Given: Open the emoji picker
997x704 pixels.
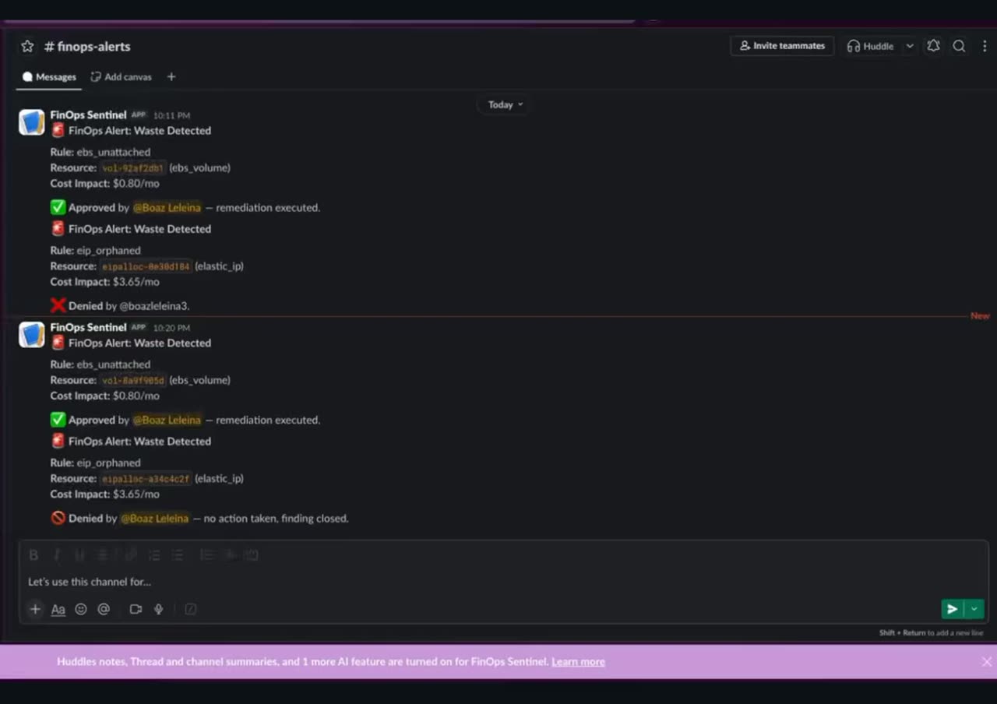Looking at the screenshot, I should [x=81, y=609].
